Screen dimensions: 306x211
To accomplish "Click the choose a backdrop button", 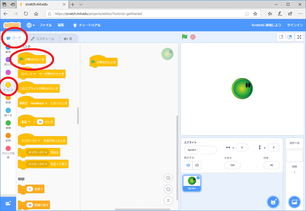I will pos(294,202).
